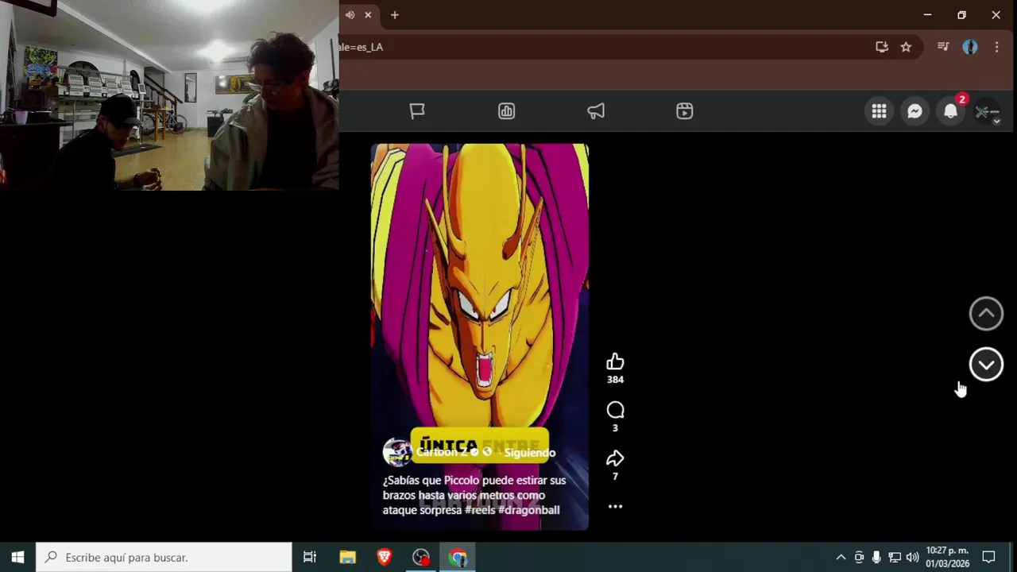Click the microphone tray icon
1017x572 pixels.
[x=876, y=558]
